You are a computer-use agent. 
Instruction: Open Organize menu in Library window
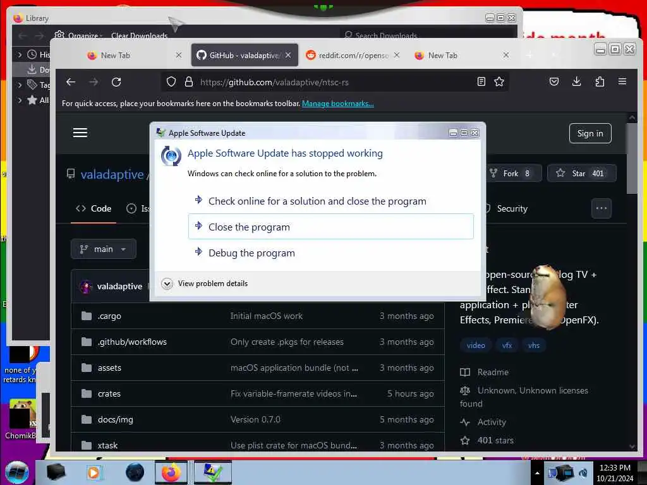click(x=78, y=35)
